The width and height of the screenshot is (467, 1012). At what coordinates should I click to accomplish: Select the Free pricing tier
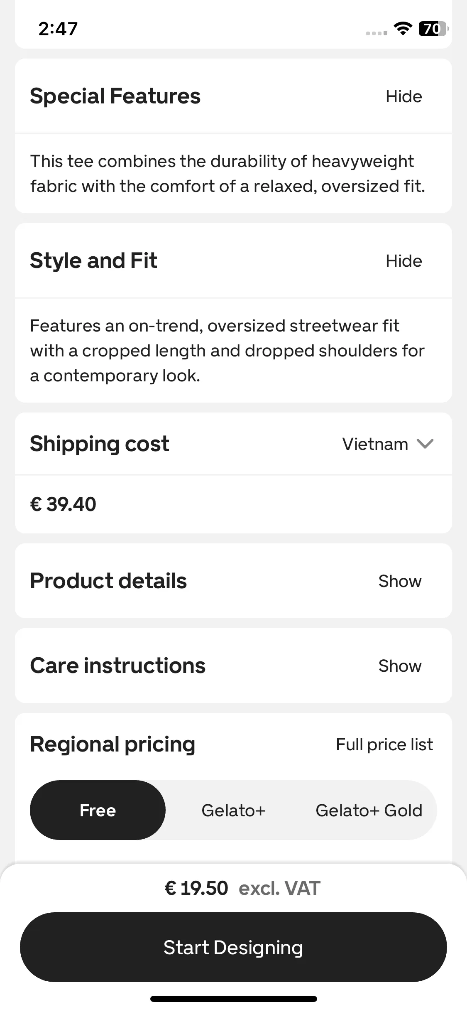pos(98,810)
